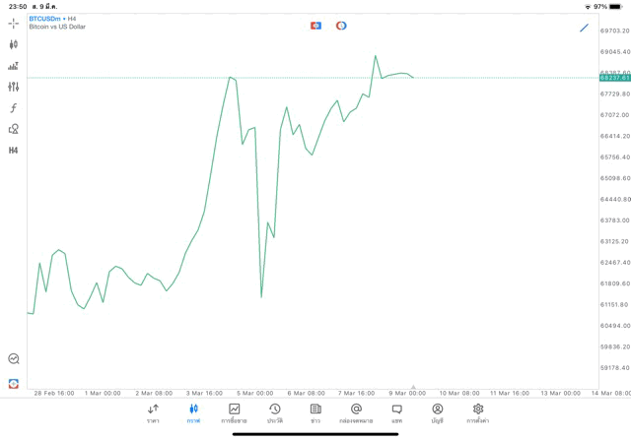Tap the line drawing tool icon
The width and height of the screenshot is (631, 440).
(x=584, y=28)
